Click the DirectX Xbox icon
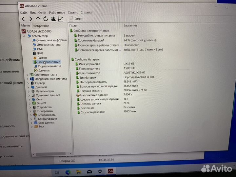 34,103
